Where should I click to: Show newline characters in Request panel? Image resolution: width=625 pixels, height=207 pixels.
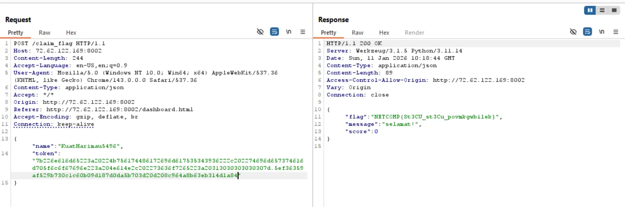(289, 32)
